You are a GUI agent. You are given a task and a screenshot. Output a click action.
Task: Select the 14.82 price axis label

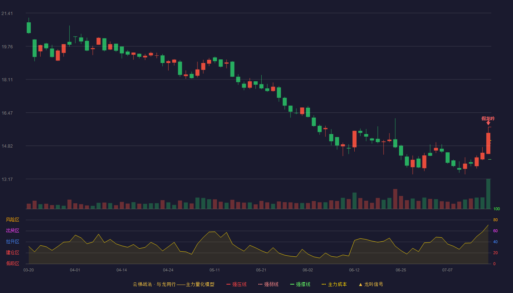pyautogui.click(x=7, y=146)
